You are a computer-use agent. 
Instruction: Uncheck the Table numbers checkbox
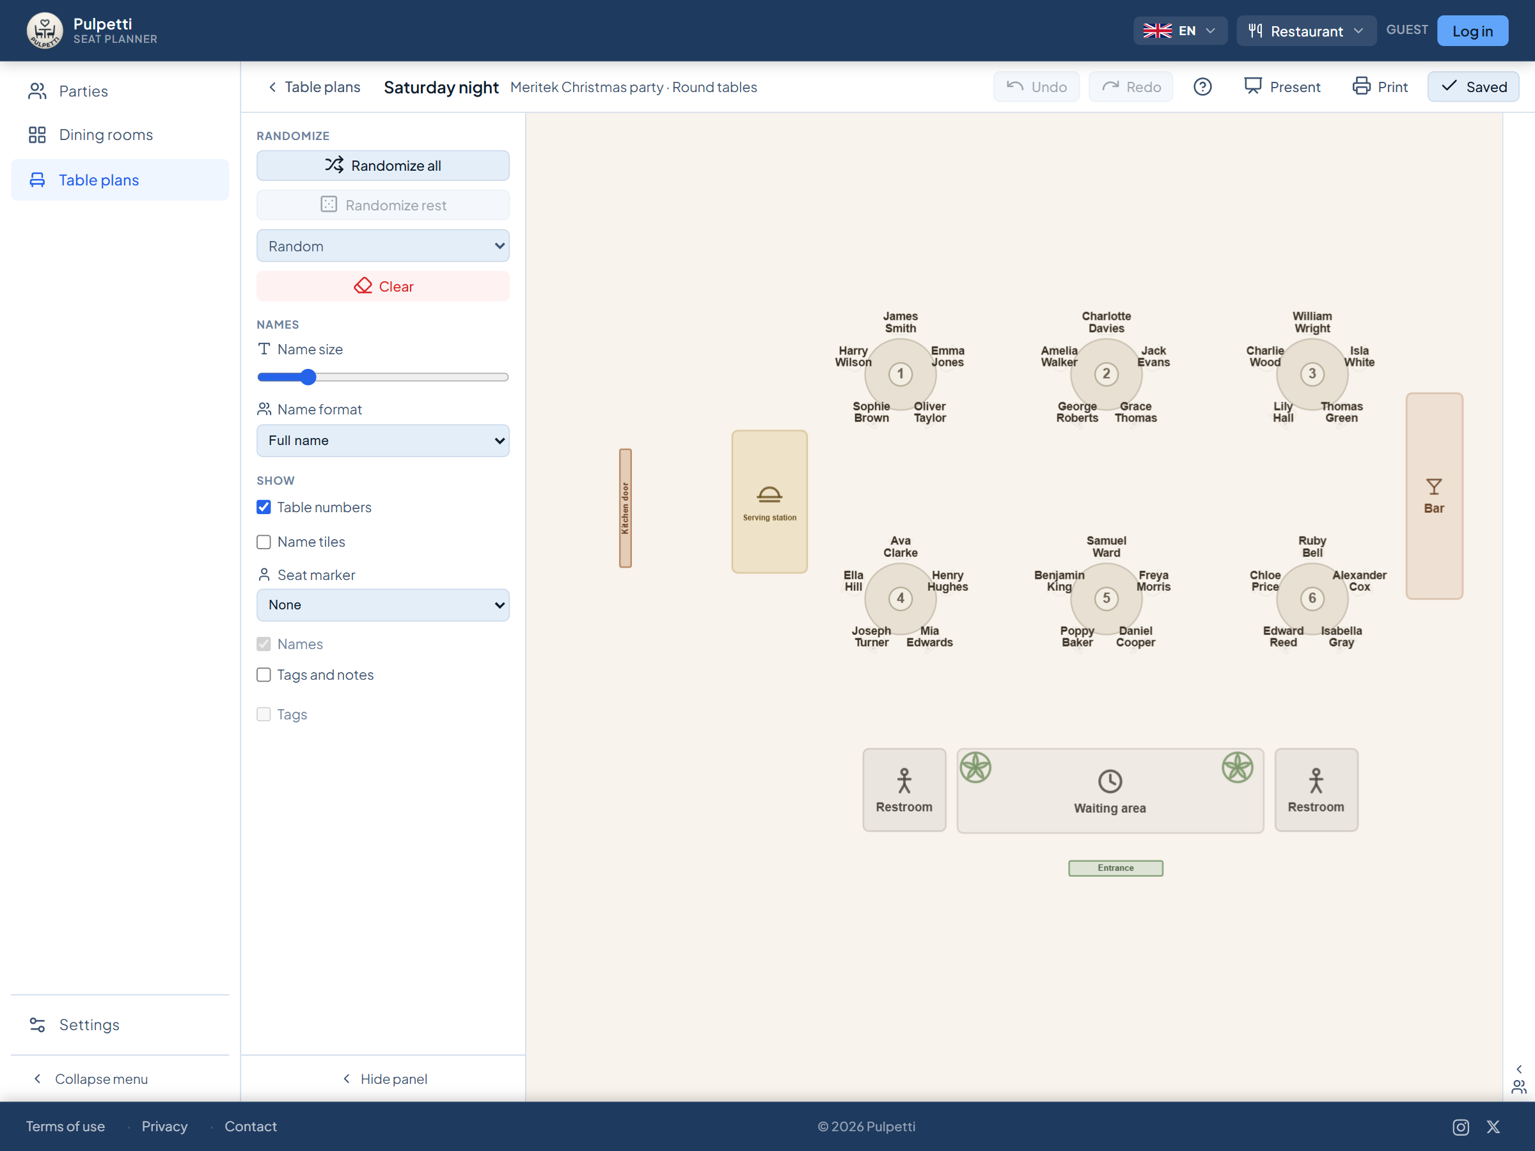click(264, 507)
